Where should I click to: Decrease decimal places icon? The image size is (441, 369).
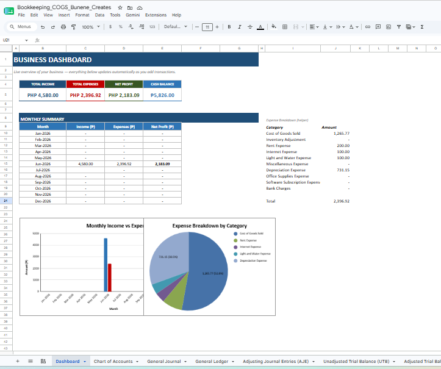(131, 27)
